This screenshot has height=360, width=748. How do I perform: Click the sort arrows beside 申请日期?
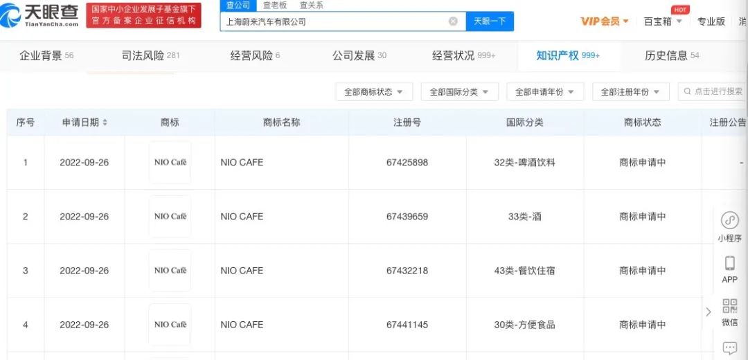(105, 123)
